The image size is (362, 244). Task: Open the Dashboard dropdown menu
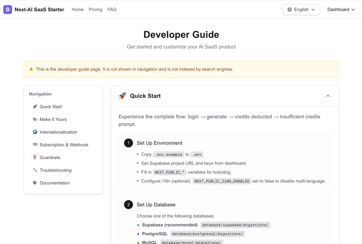341,10
